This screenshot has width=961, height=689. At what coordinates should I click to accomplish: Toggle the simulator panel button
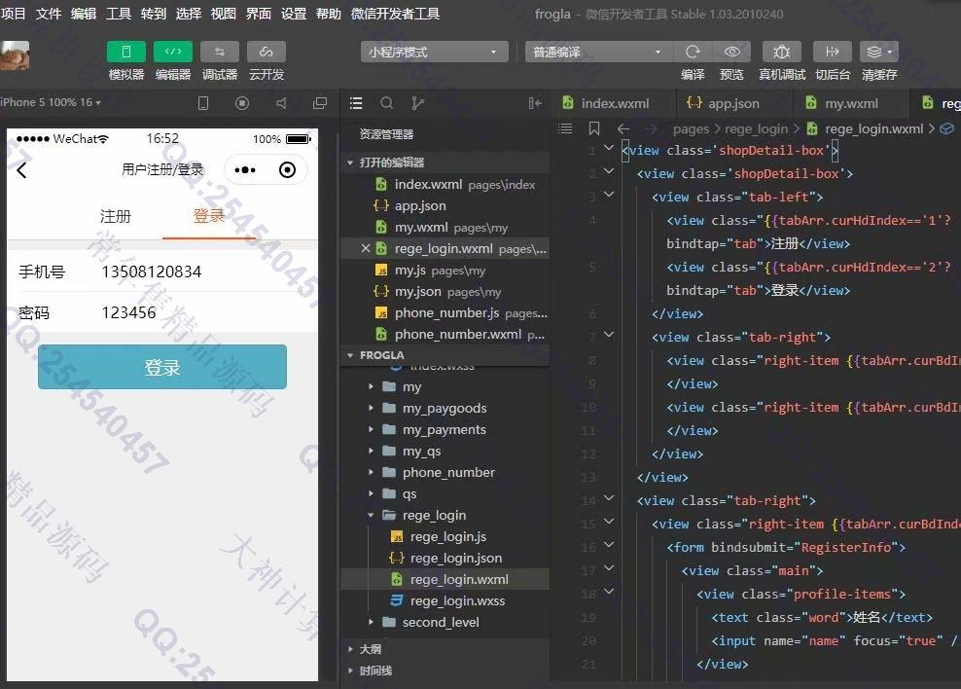tap(125, 52)
